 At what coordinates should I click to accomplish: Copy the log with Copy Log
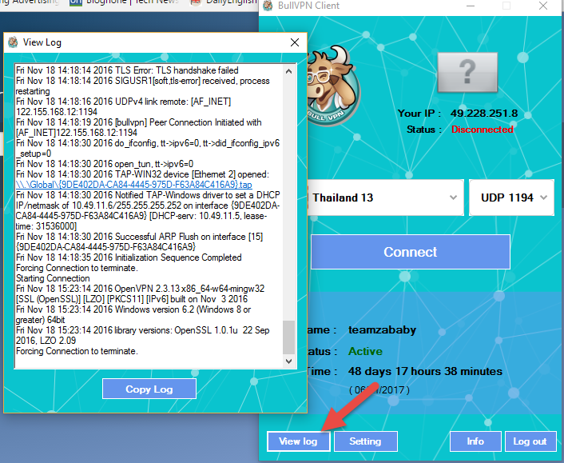click(x=149, y=389)
